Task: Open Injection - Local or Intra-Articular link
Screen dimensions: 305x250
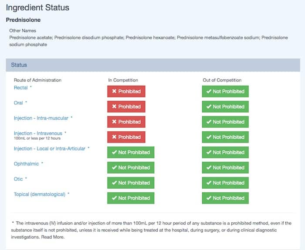Action: coord(49,149)
